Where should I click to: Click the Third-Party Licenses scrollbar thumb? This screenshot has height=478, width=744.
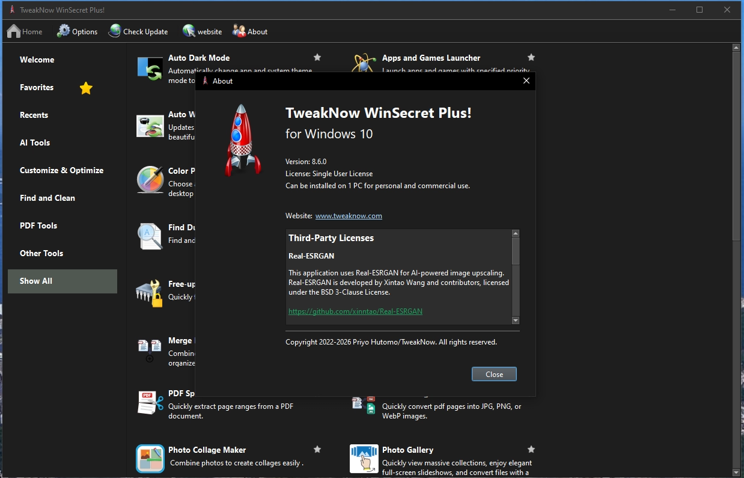pos(516,251)
